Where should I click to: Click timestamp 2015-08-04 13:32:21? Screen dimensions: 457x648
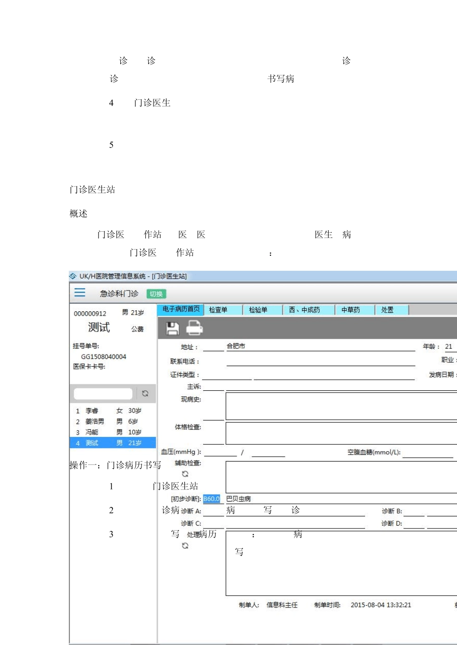tap(381, 605)
